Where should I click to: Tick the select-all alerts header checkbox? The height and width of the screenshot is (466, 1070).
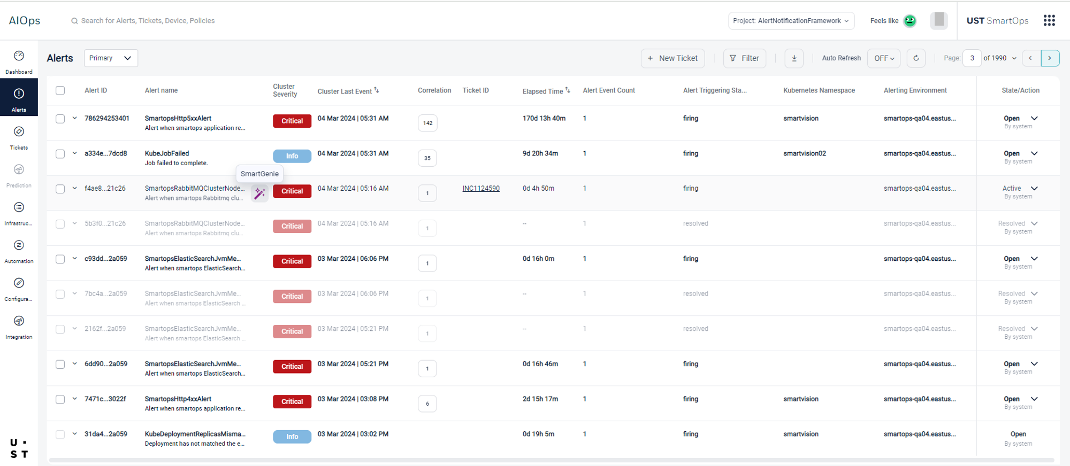60,90
